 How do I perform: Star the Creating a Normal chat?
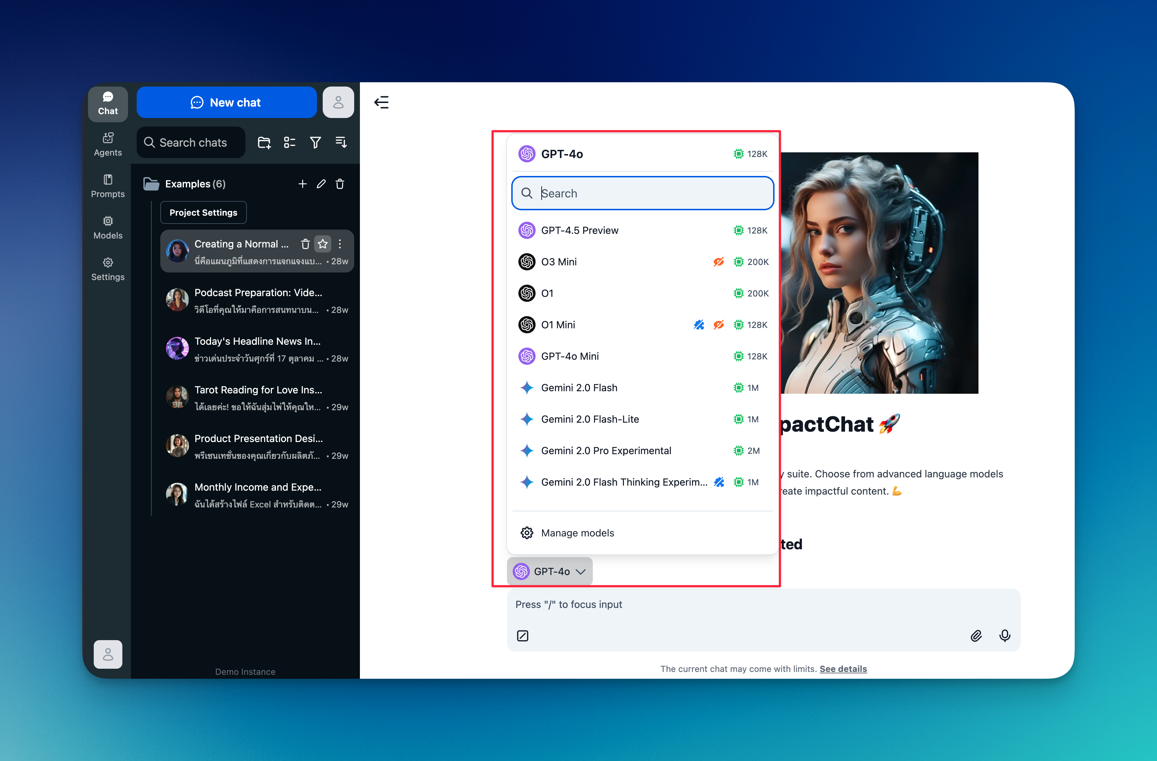pyautogui.click(x=323, y=244)
